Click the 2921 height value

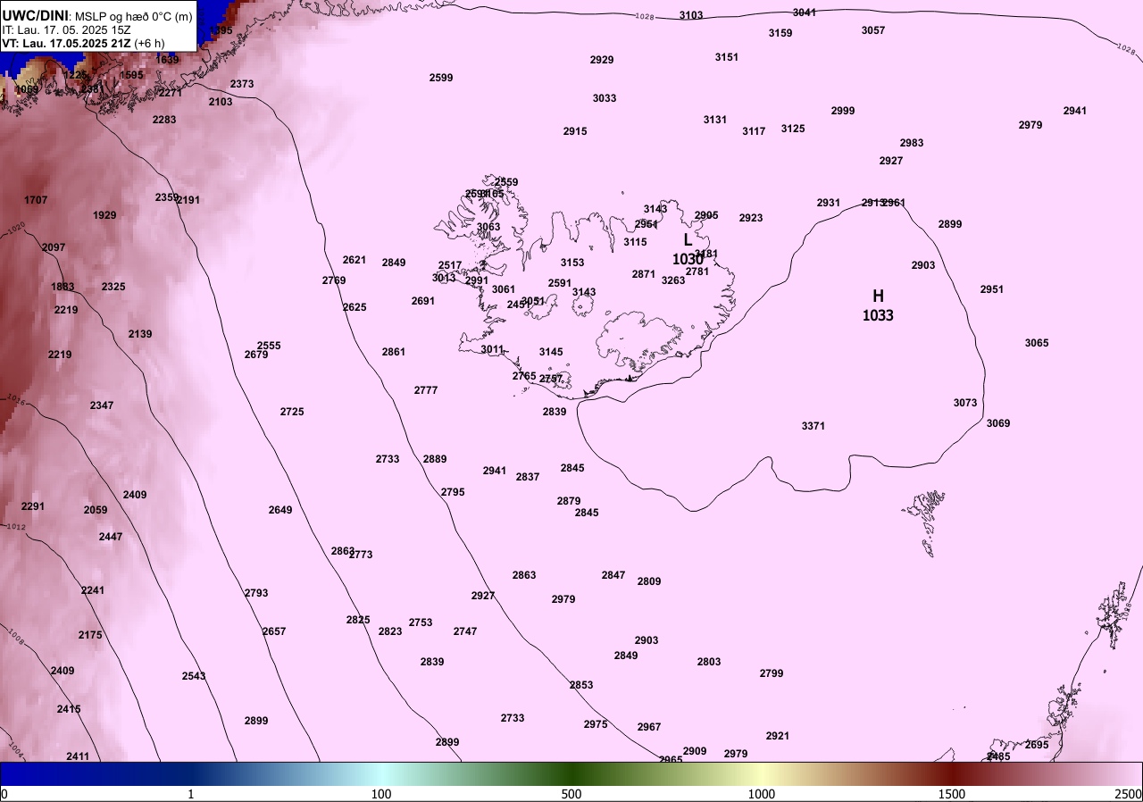pos(778,736)
